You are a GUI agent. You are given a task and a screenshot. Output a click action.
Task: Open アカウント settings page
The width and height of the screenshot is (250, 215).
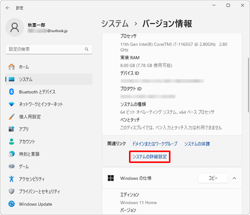pos(48,141)
